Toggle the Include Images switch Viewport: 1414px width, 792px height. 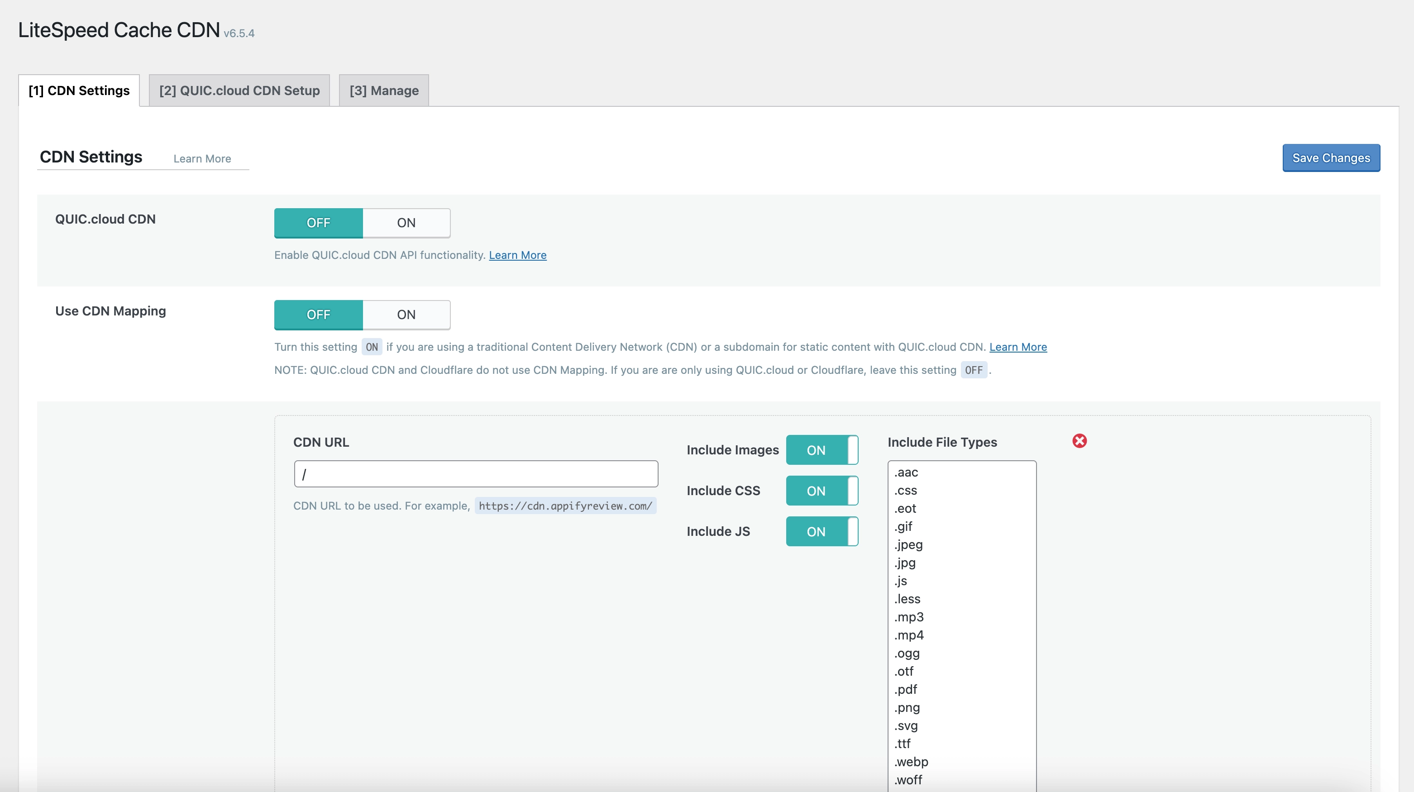822,450
